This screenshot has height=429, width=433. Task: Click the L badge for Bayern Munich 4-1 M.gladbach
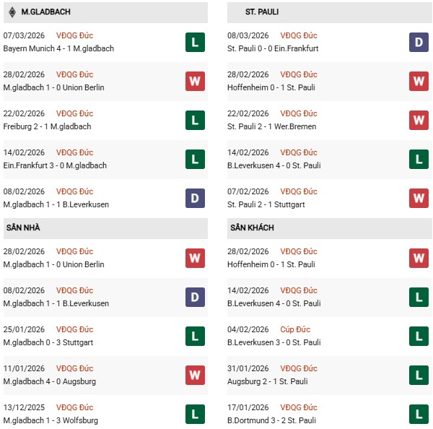pyautogui.click(x=194, y=42)
